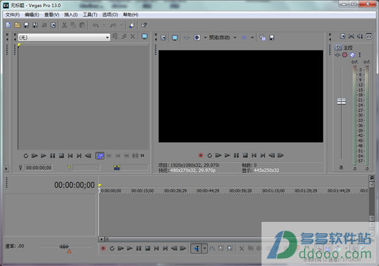Open project video properties in preview toolbar
379x266 pixels.
click(164, 38)
